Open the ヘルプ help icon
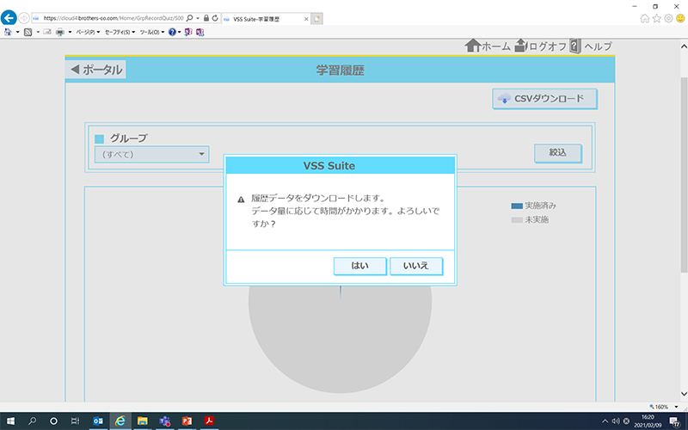Image resolution: width=688 pixels, height=430 pixels. [574, 46]
